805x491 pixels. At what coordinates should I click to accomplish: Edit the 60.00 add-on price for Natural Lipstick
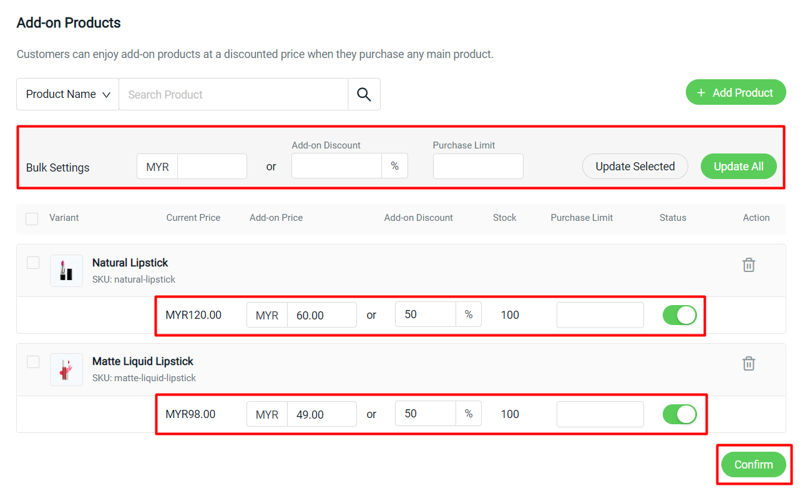(x=322, y=315)
